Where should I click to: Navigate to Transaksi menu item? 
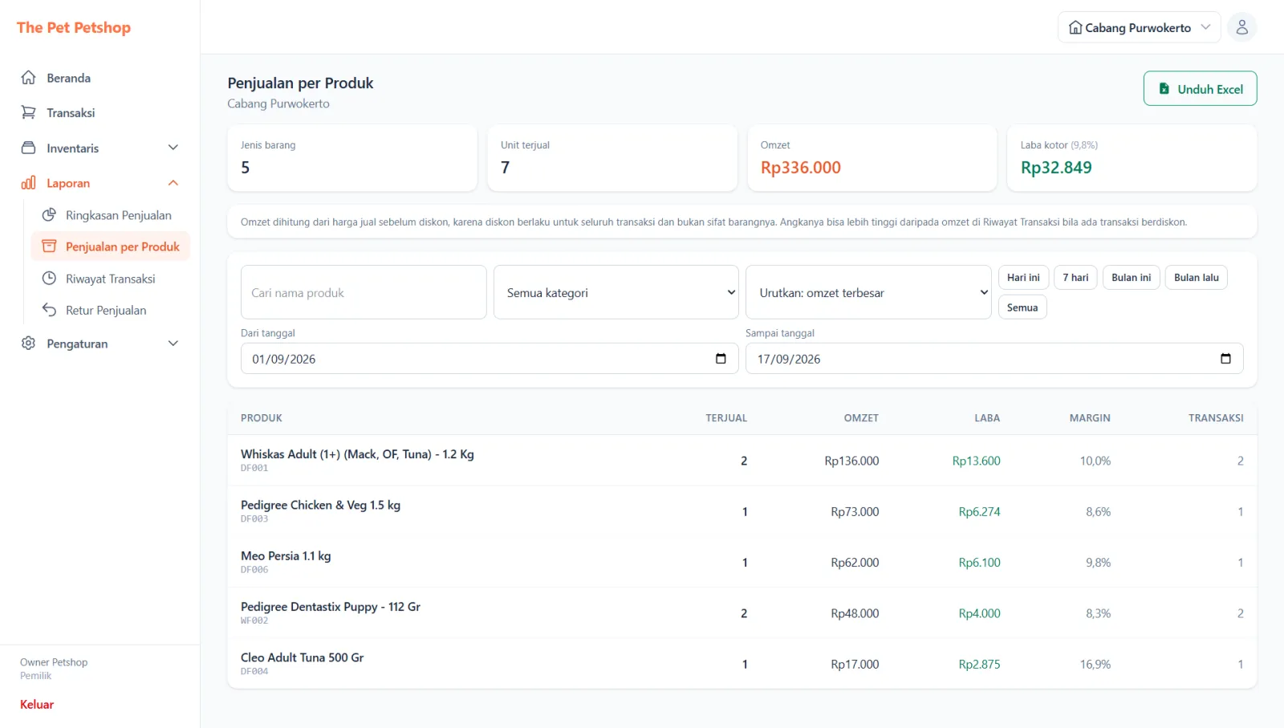point(100,112)
